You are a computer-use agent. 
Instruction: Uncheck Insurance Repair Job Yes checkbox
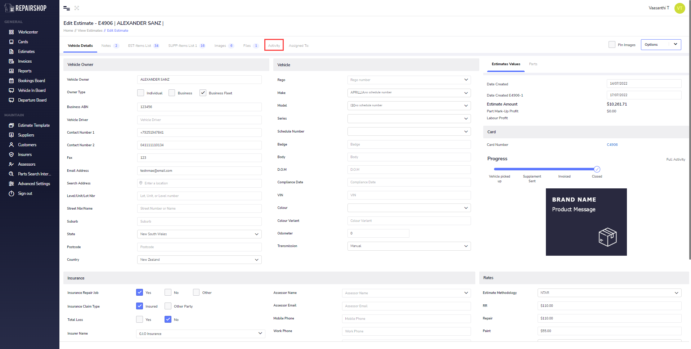click(140, 292)
